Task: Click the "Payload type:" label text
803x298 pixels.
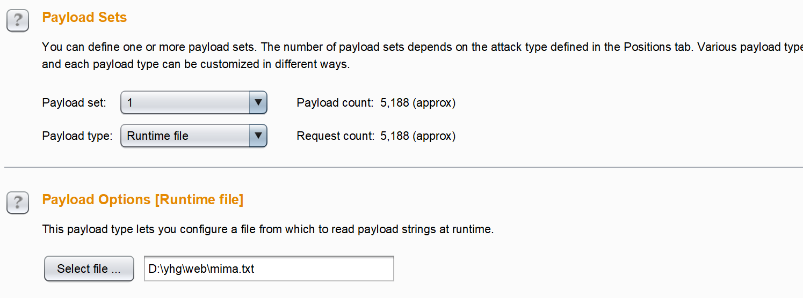Action: tap(77, 136)
